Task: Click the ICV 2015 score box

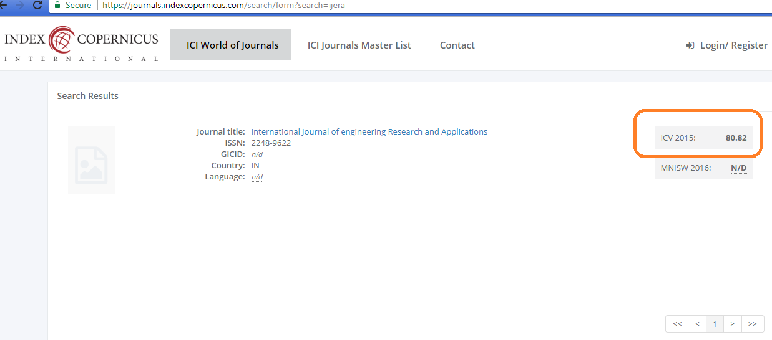Action: tap(704, 138)
